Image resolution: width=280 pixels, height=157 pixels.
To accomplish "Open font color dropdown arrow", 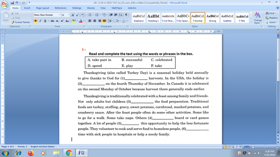I will [x=84, y=21].
